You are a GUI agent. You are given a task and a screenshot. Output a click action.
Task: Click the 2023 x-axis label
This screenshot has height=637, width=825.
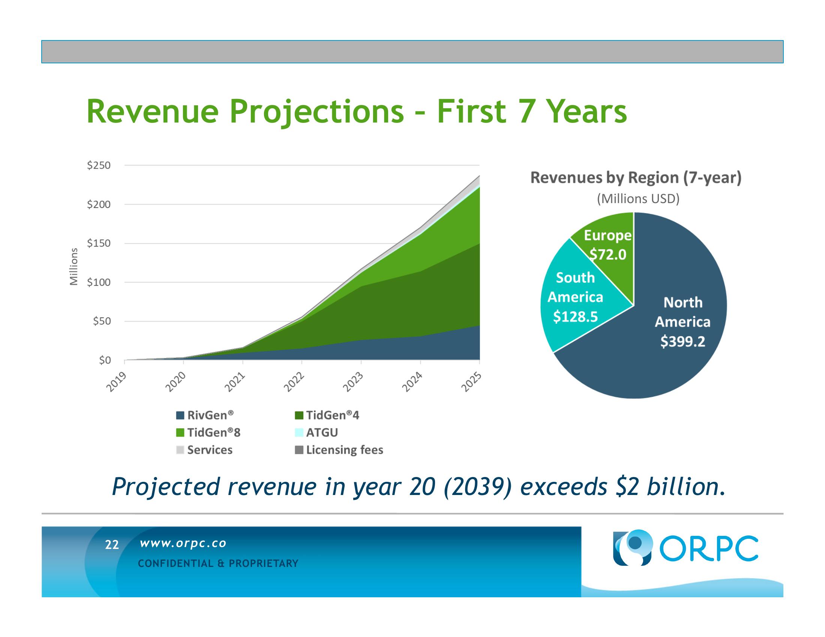click(x=353, y=381)
